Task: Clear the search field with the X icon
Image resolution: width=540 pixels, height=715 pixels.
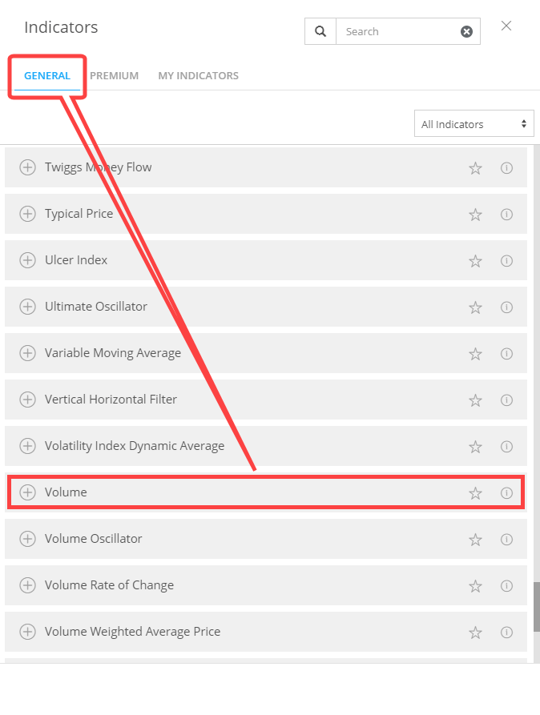Action: [467, 30]
